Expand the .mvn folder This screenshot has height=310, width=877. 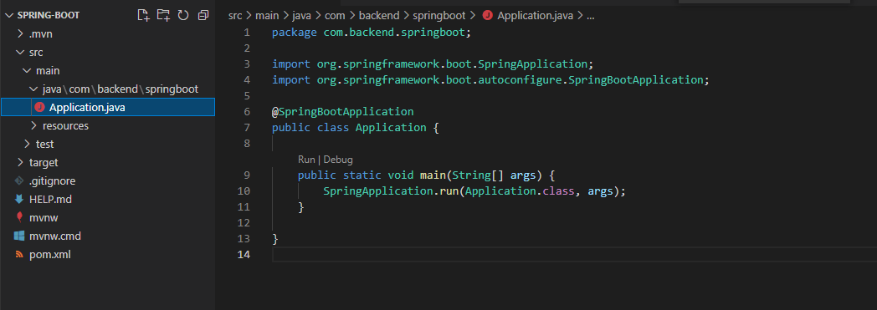point(21,34)
